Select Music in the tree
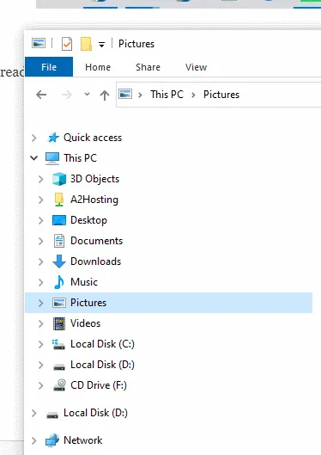 [x=84, y=282]
